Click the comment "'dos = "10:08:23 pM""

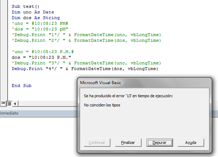coord(40,29)
